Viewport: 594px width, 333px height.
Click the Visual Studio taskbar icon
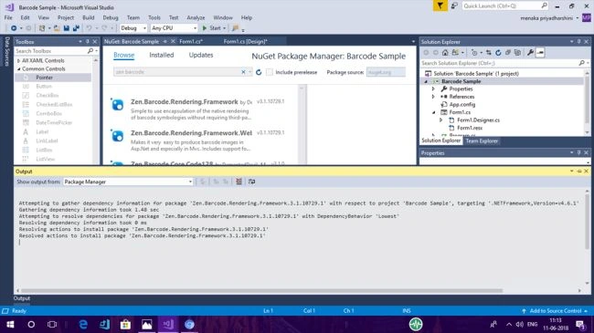pos(168,324)
